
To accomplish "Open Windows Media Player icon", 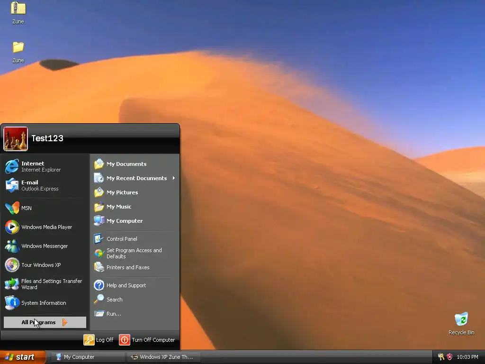I will [12, 227].
